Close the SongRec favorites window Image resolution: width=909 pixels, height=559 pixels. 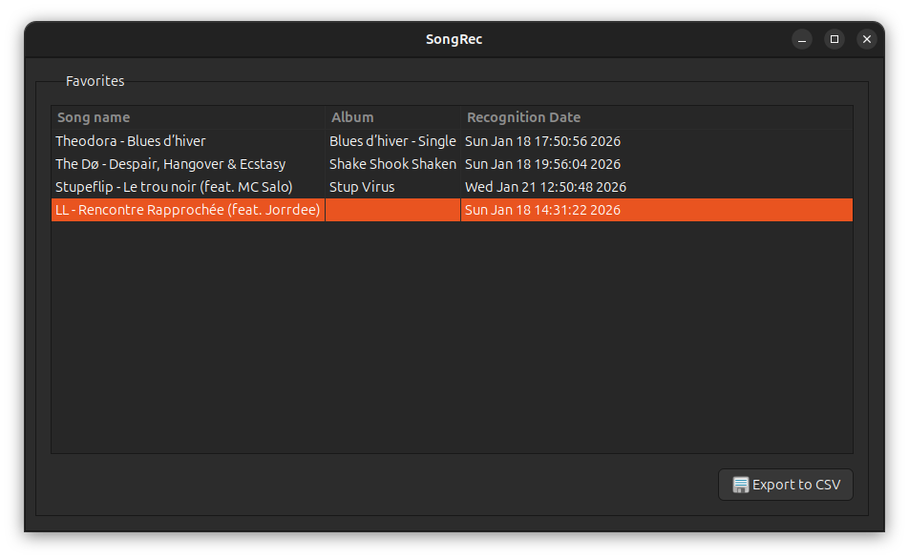click(x=867, y=39)
